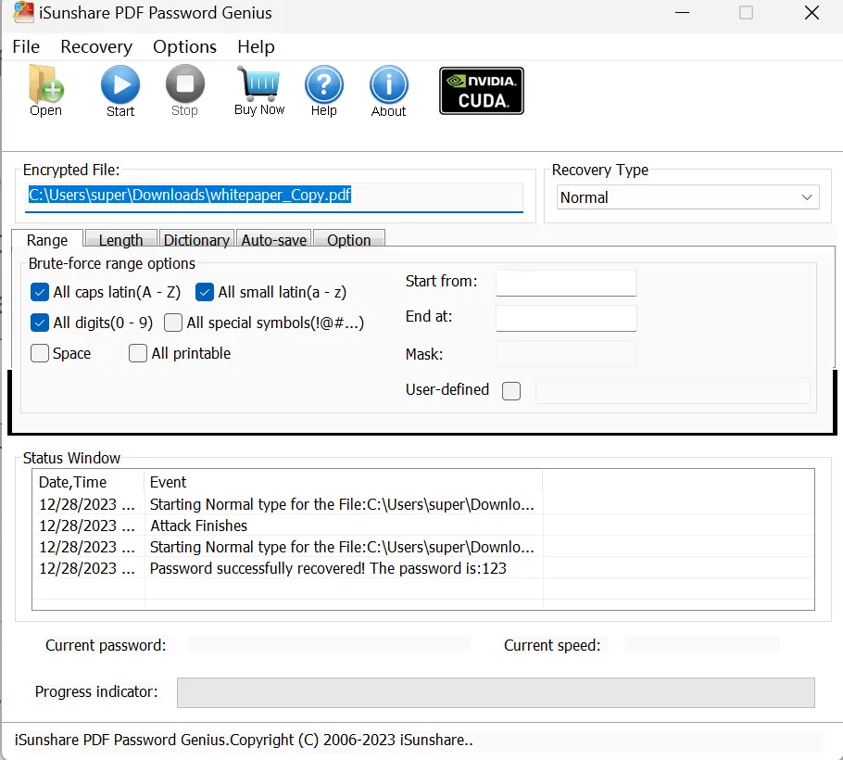This screenshot has height=760, width=843.
Task: Toggle the All printable option
Action: click(137, 353)
